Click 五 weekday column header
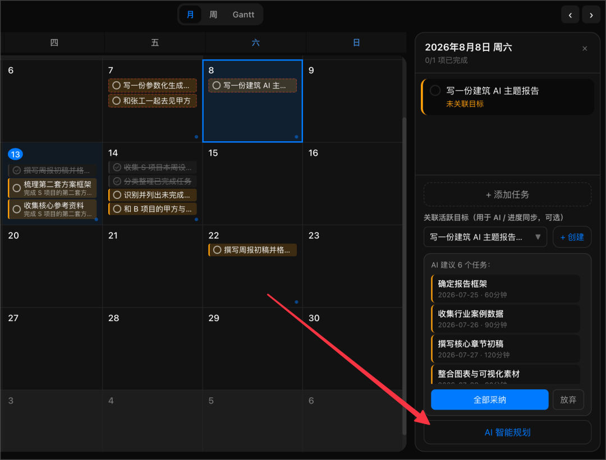This screenshot has height=460, width=606. tap(155, 43)
